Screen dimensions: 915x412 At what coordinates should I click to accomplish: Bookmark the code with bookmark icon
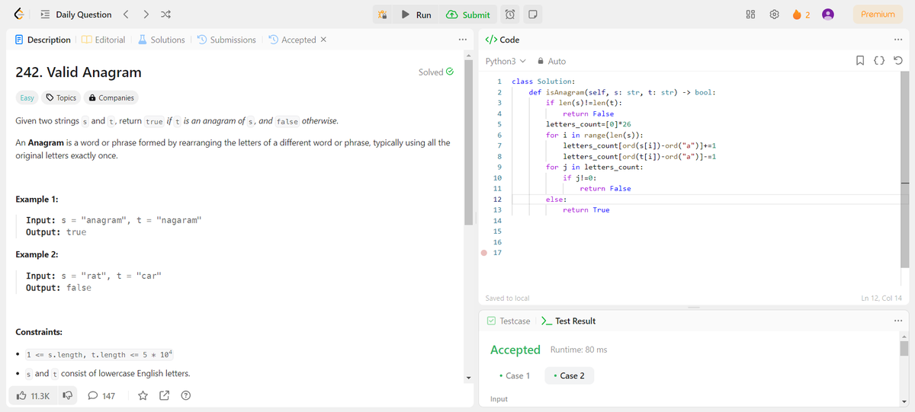pyautogui.click(x=859, y=61)
